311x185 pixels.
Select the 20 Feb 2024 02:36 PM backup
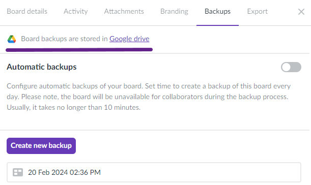[x=154, y=172]
